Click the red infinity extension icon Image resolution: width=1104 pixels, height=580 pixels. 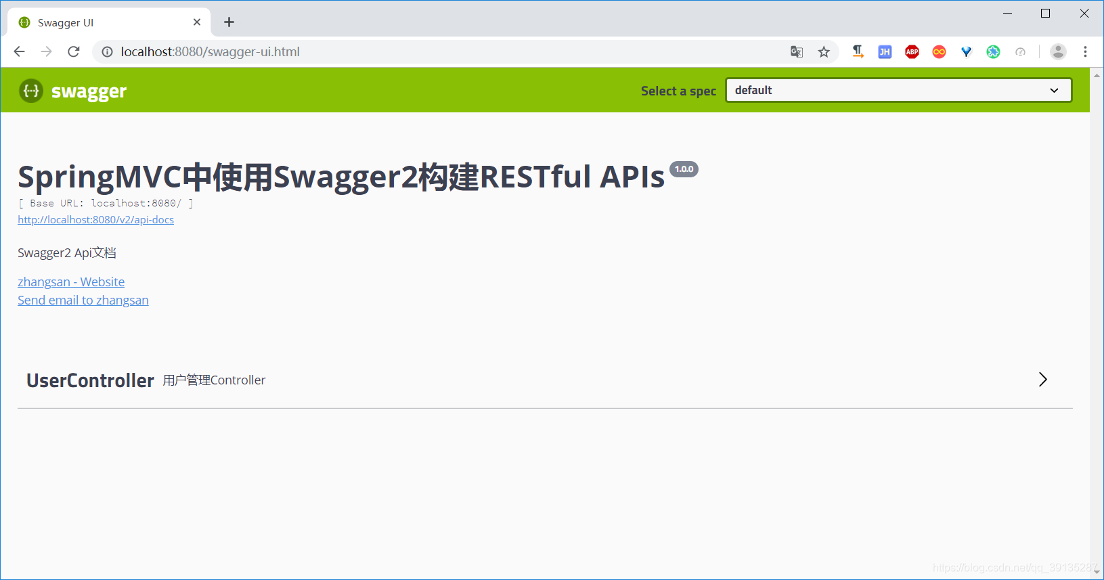(x=939, y=51)
